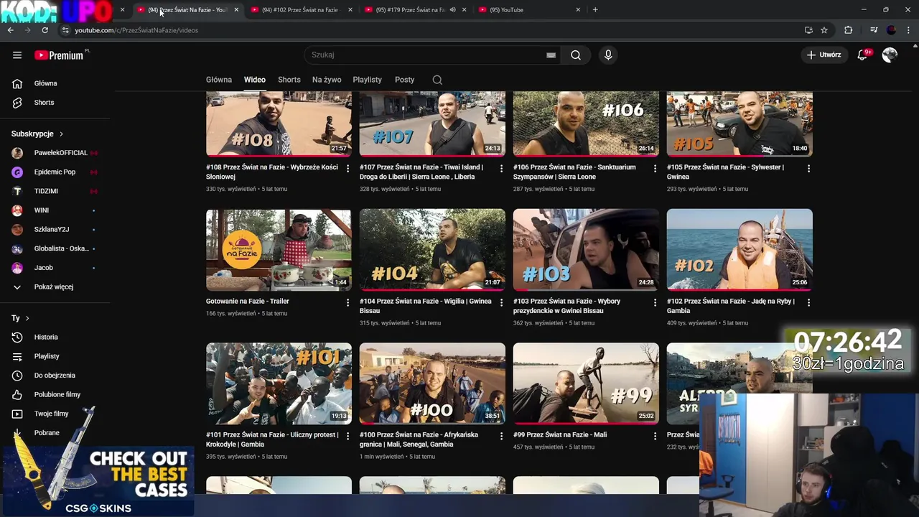This screenshot has width=919, height=517.
Task: Open options for #104 Wigilia video
Action: (502, 302)
